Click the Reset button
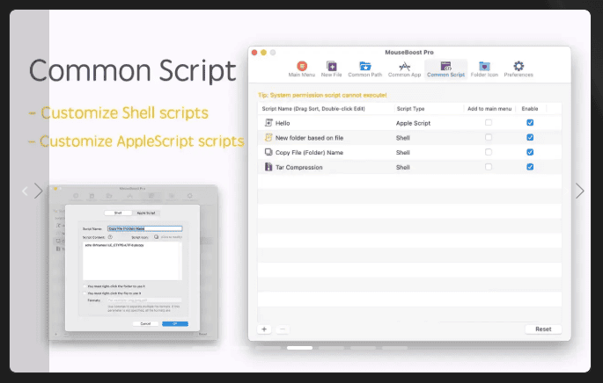 [543, 329]
